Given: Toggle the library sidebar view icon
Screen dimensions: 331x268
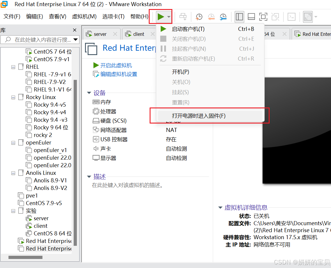Looking at the screenshot, I should click(239, 17).
